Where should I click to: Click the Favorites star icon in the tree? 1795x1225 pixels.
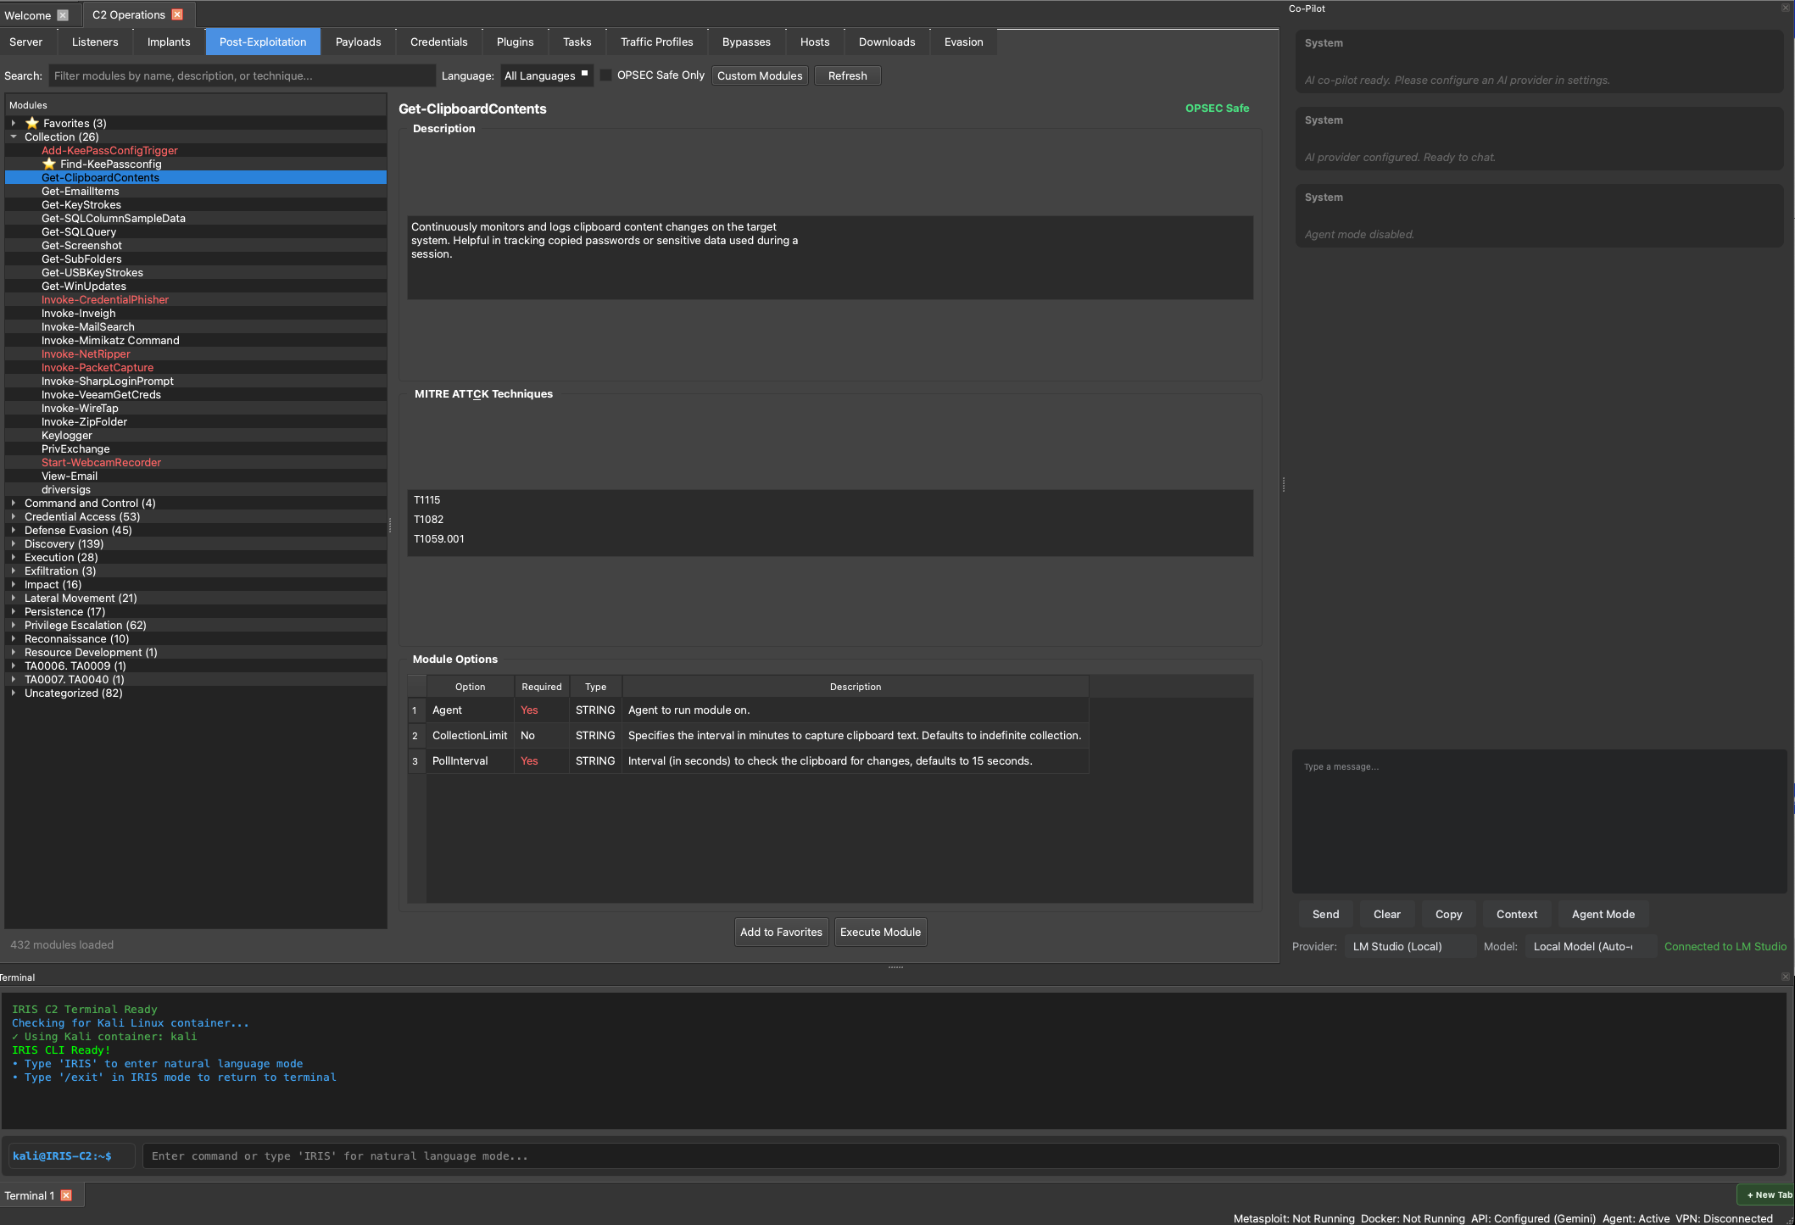tap(32, 123)
